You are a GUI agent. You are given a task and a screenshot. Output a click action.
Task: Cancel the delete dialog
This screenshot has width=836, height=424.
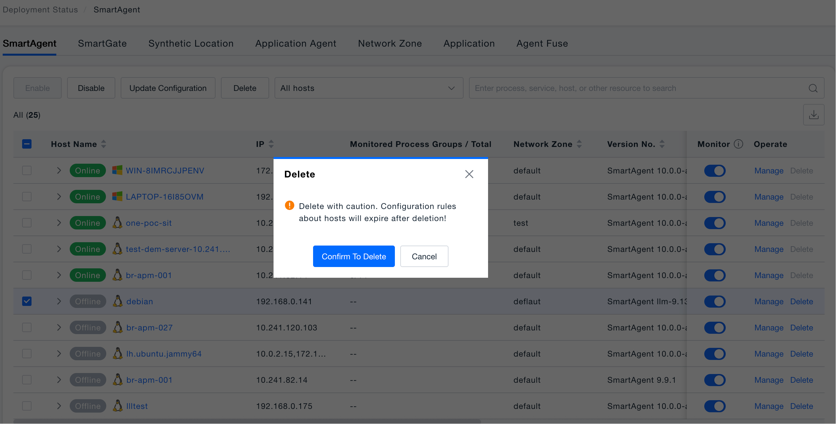[x=424, y=256]
